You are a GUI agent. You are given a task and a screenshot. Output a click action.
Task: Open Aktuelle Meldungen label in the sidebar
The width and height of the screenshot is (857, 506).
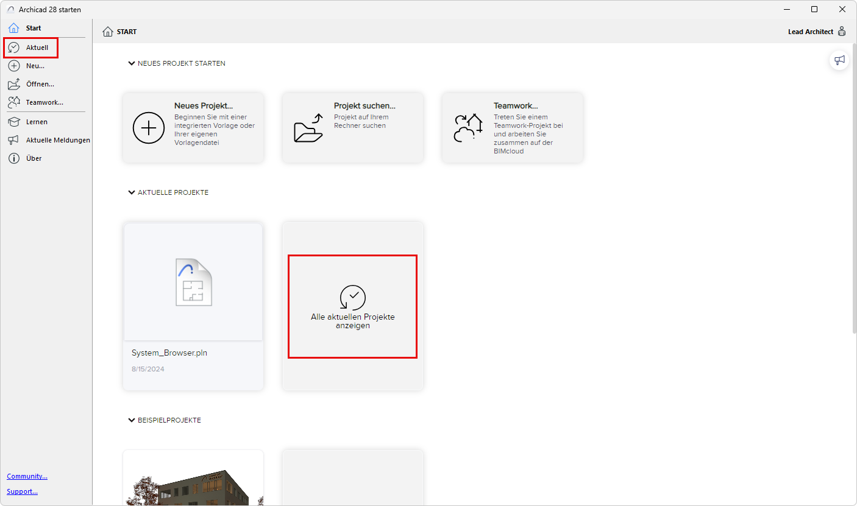(x=58, y=140)
